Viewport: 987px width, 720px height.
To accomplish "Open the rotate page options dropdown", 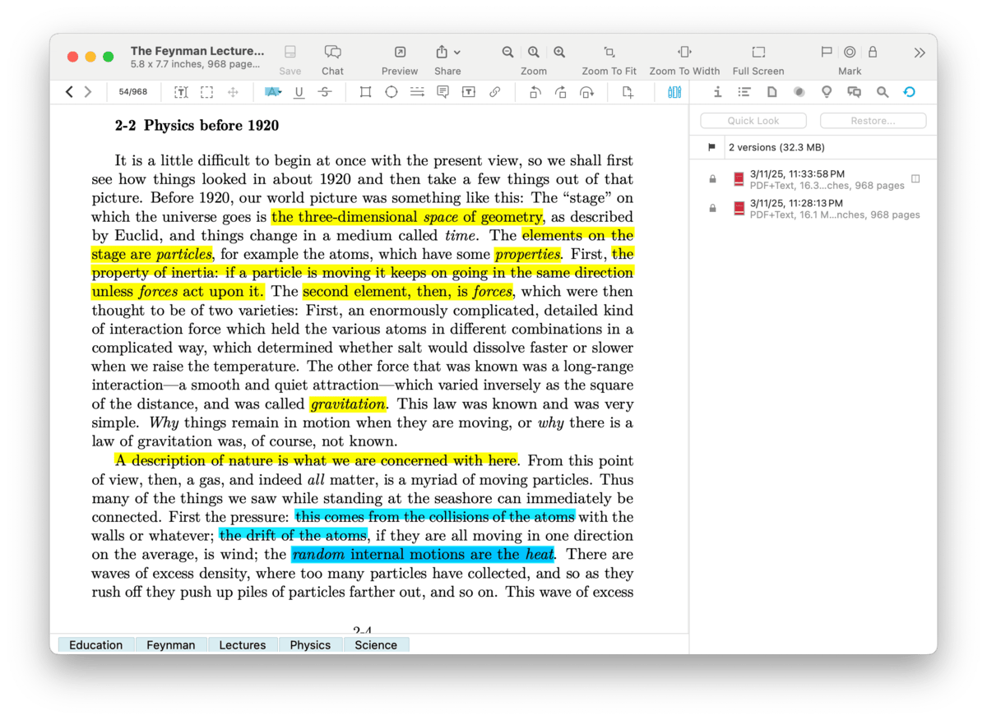I will click(587, 92).
